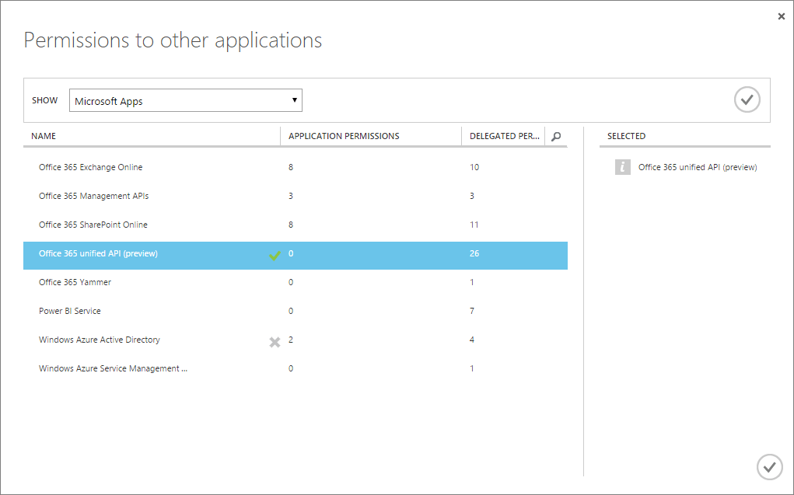Viewport: 794px width, 495px height.
Task: Sort by the NAME column header
Action: click(x=152, y=136)
